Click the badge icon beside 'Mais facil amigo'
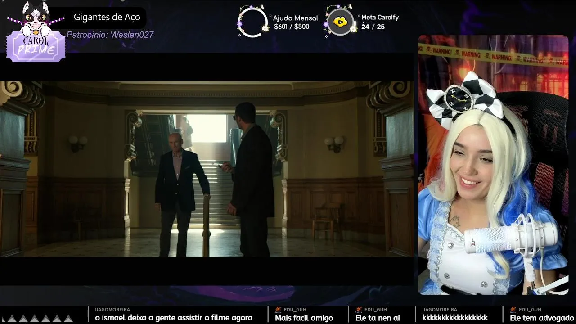 [x=278, y=310]
